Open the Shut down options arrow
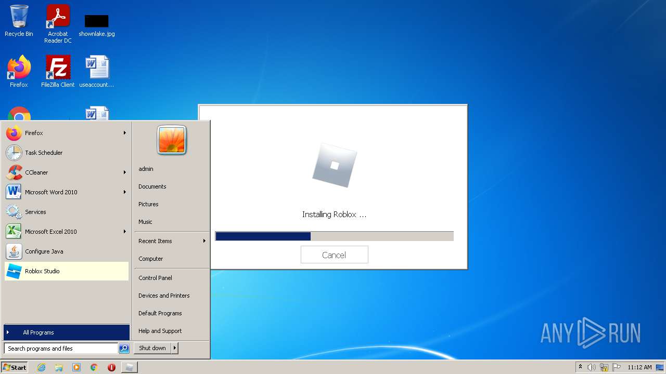 click(175, 348)
